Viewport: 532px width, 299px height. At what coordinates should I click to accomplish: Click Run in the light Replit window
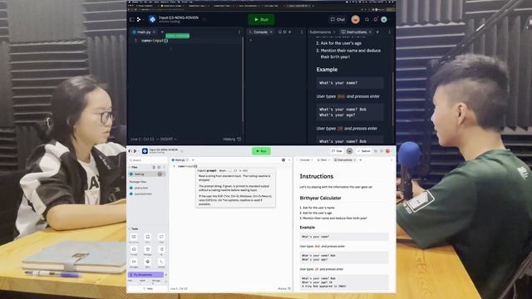coord(261,151)
